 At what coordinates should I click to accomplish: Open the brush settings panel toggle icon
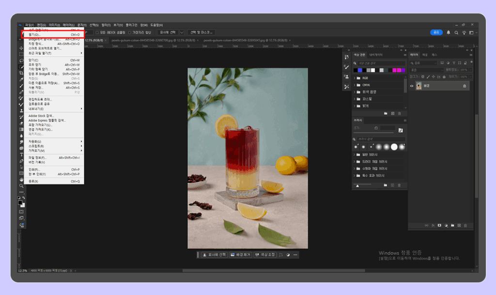coord(401,130)
